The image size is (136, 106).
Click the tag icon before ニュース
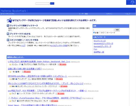[x=18, y=94]
